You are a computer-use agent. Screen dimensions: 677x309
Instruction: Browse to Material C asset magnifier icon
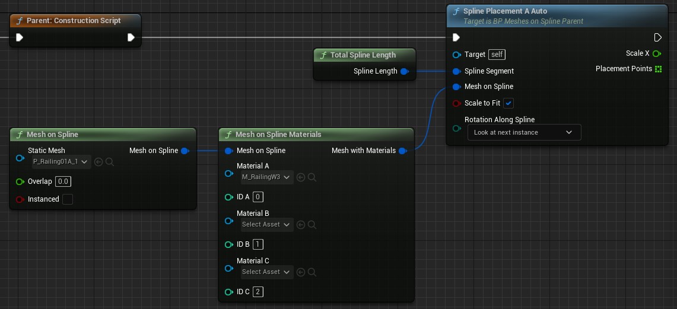[x=312, y=272]
